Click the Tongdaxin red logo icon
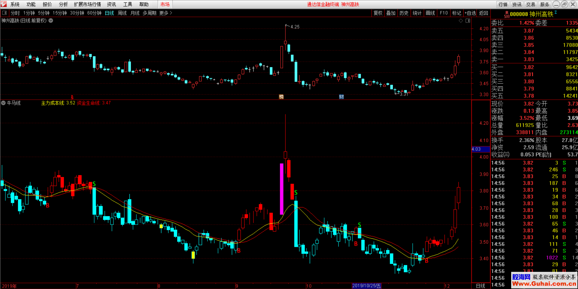 [4, 4]
